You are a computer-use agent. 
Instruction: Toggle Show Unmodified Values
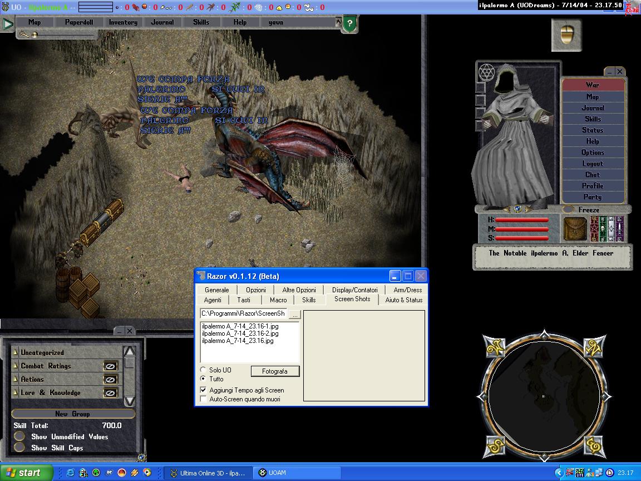pyautogui.click(x=19, y=436)
